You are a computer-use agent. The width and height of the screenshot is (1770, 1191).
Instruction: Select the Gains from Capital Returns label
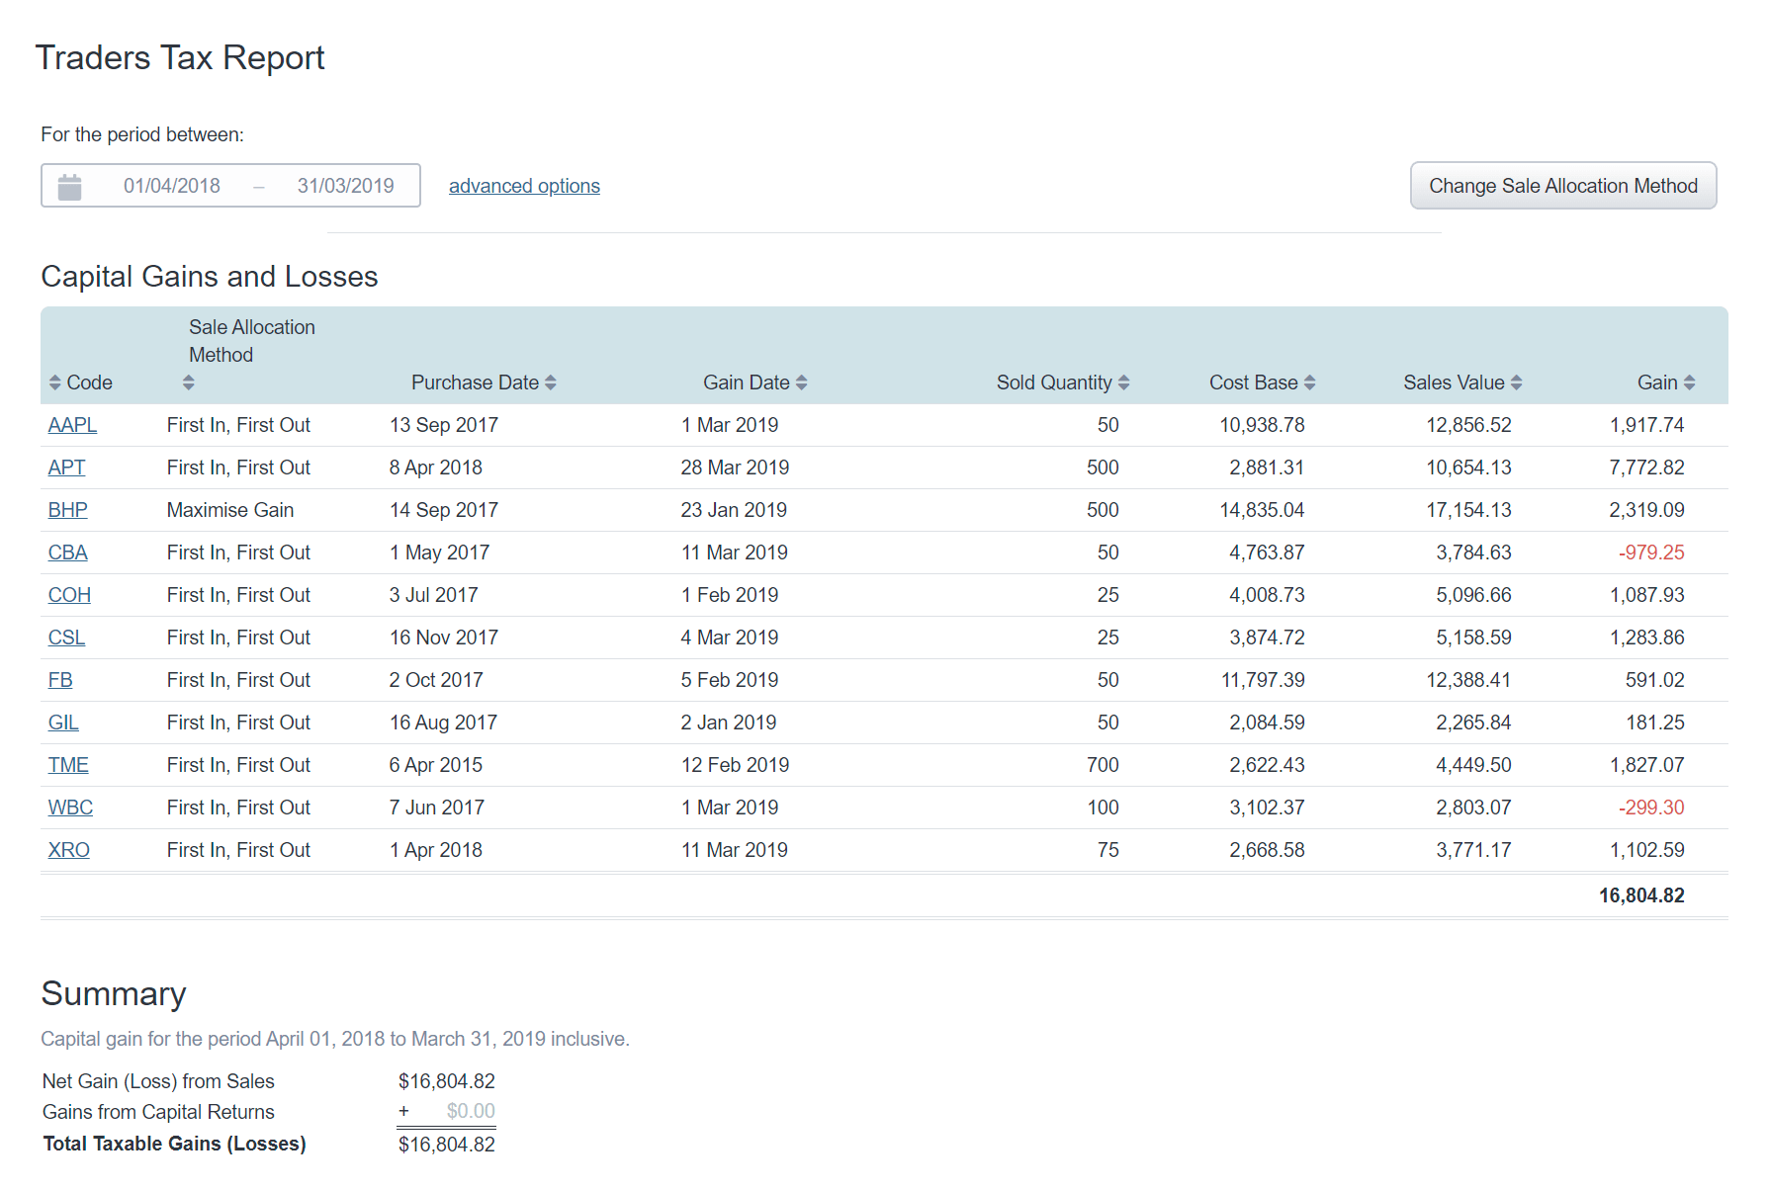[158, 1112]
